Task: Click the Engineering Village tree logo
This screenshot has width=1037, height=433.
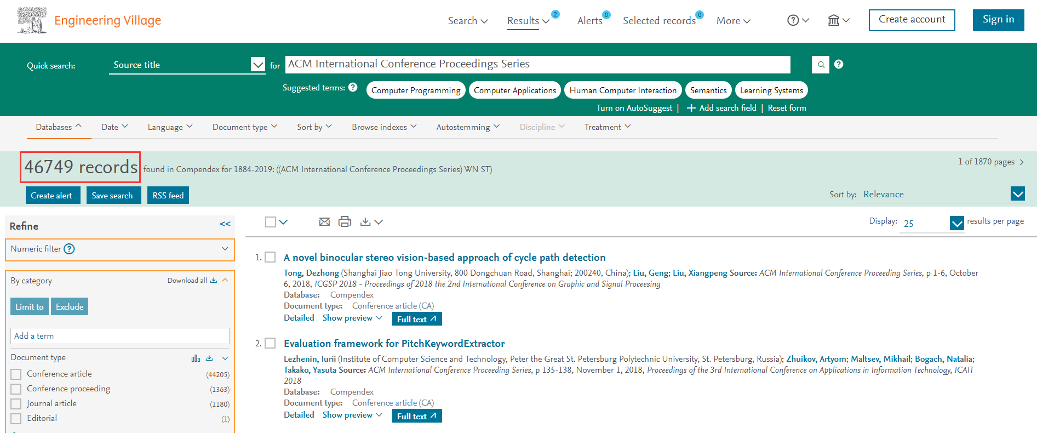Action: [x=32, y=21]
